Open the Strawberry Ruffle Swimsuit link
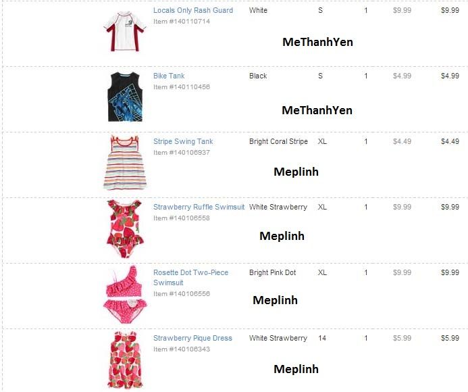The height and width of the screenshot is (392, 468). coord(199,207)
